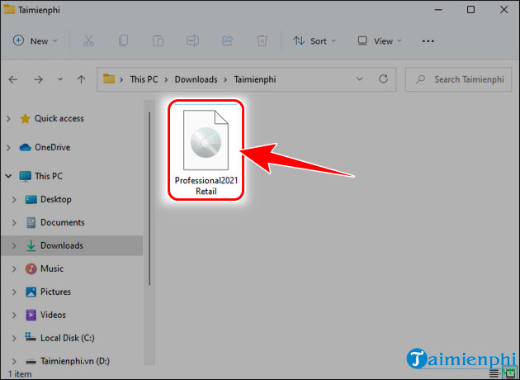Expand the Music folder node
520x380 pixels.
click(x=14, y=268)
